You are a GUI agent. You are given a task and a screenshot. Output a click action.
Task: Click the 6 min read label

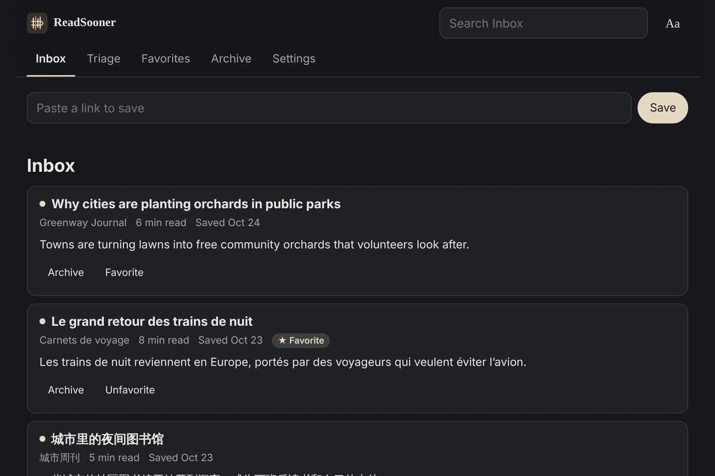[x=161, y=223]
